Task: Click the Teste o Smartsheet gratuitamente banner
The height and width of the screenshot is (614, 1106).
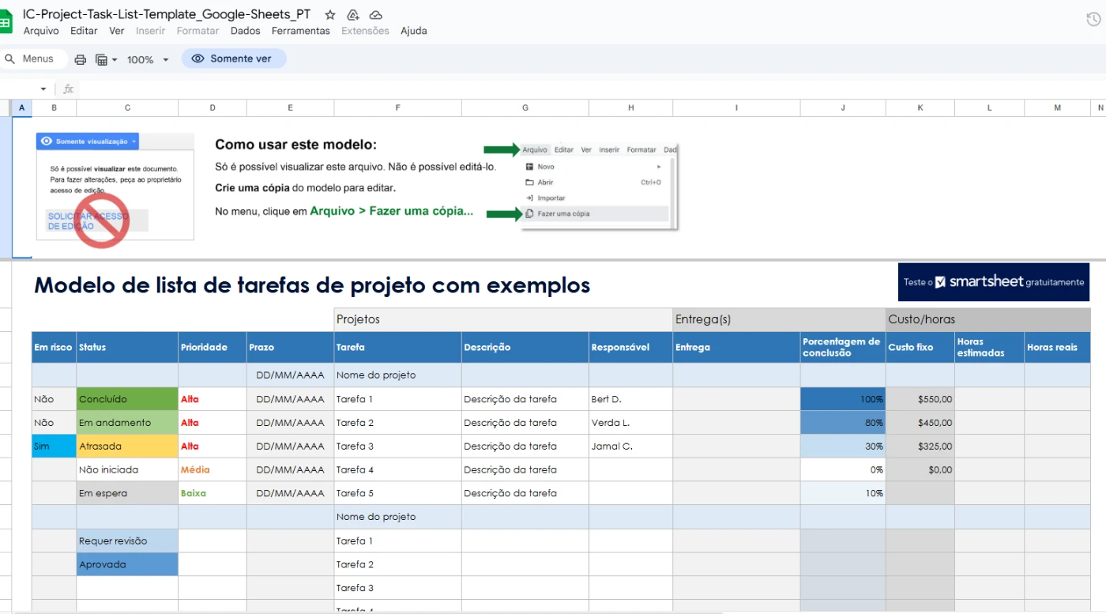Action: (x=993, y=282)
